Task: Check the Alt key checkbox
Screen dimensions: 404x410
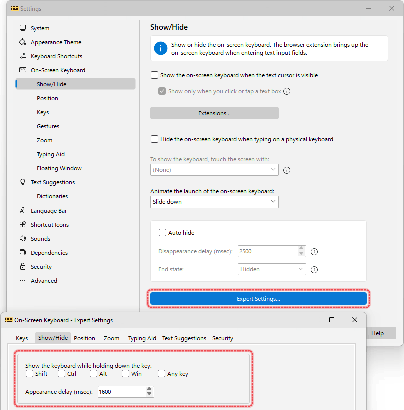Action: (x=93, y=373)
